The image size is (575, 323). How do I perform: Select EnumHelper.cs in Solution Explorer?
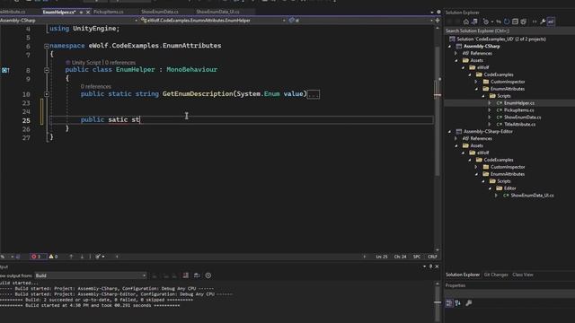[x=519, y=103]
